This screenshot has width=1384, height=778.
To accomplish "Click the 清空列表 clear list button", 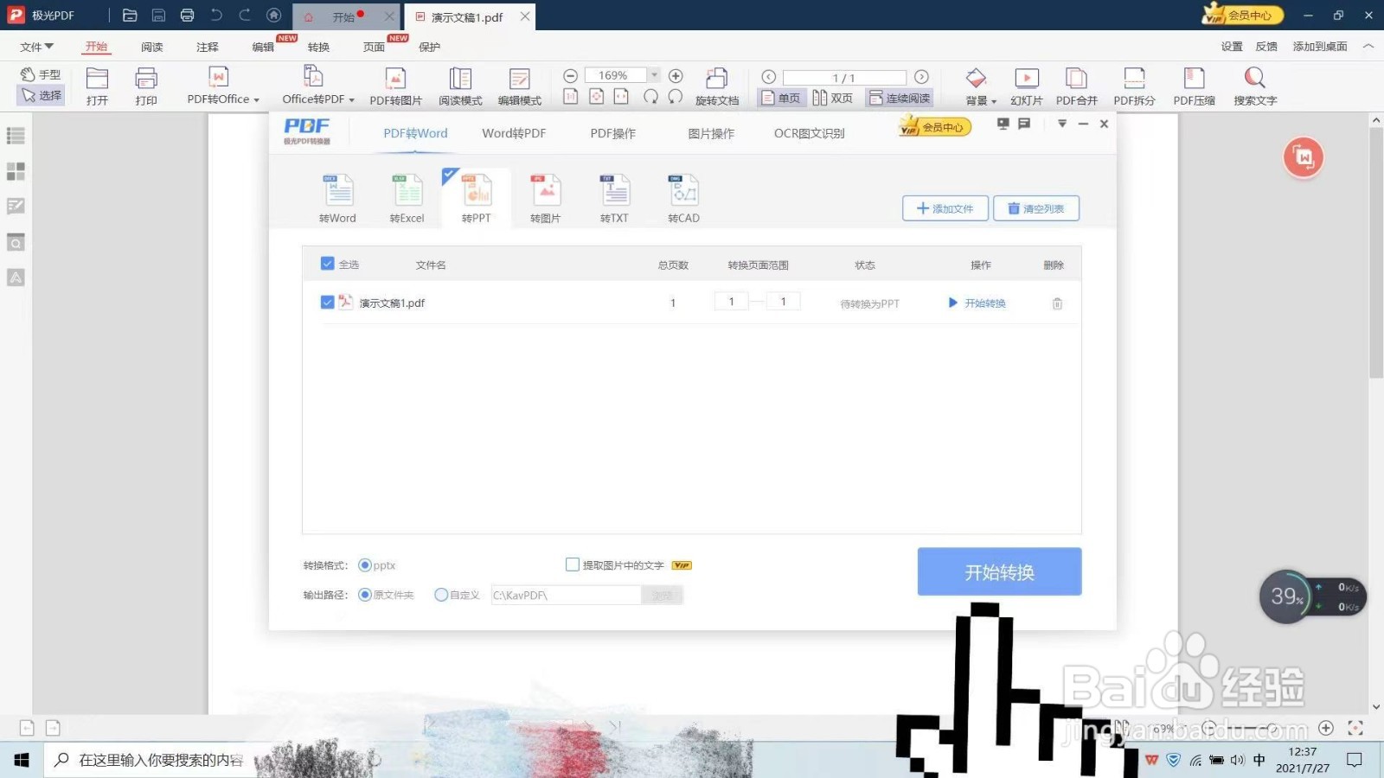I will 1036,208.
